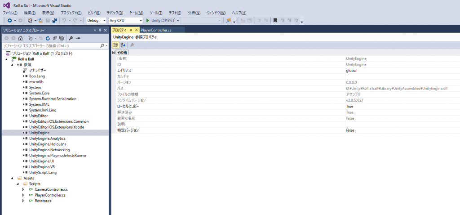This screenshot has width=460, height=215.
Task: Open the ツール(T) menu
Action: point(156,13)
